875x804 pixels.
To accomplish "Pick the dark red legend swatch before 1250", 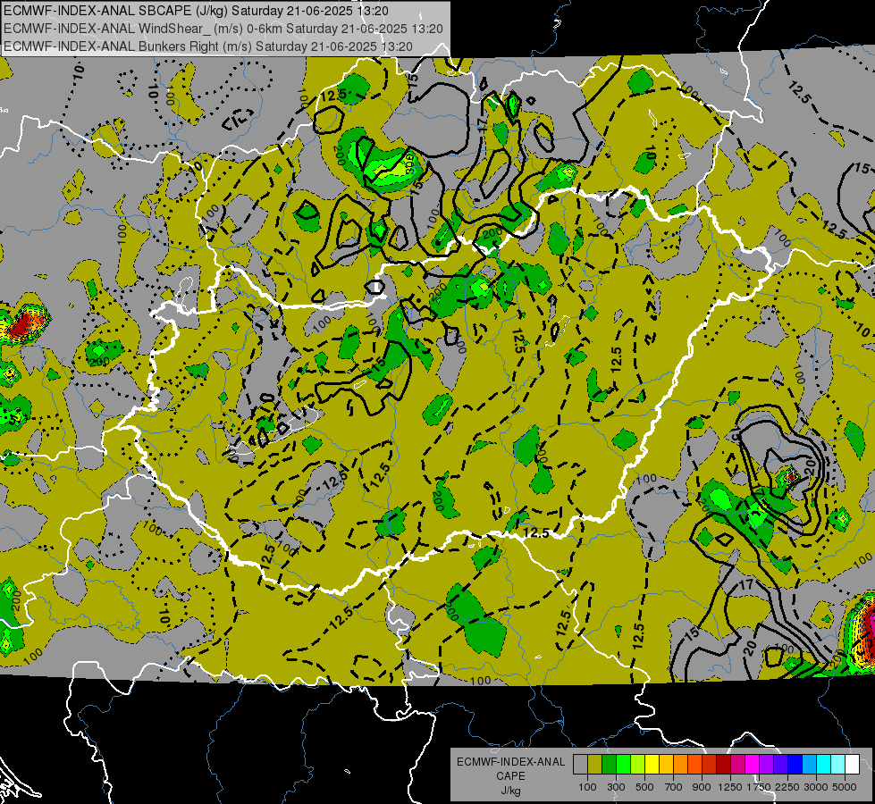I will click(x=723, y=764).
